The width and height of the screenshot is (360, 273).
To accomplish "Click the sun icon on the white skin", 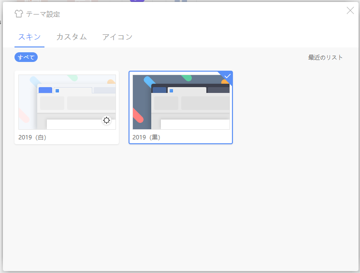I will (106, 121).
